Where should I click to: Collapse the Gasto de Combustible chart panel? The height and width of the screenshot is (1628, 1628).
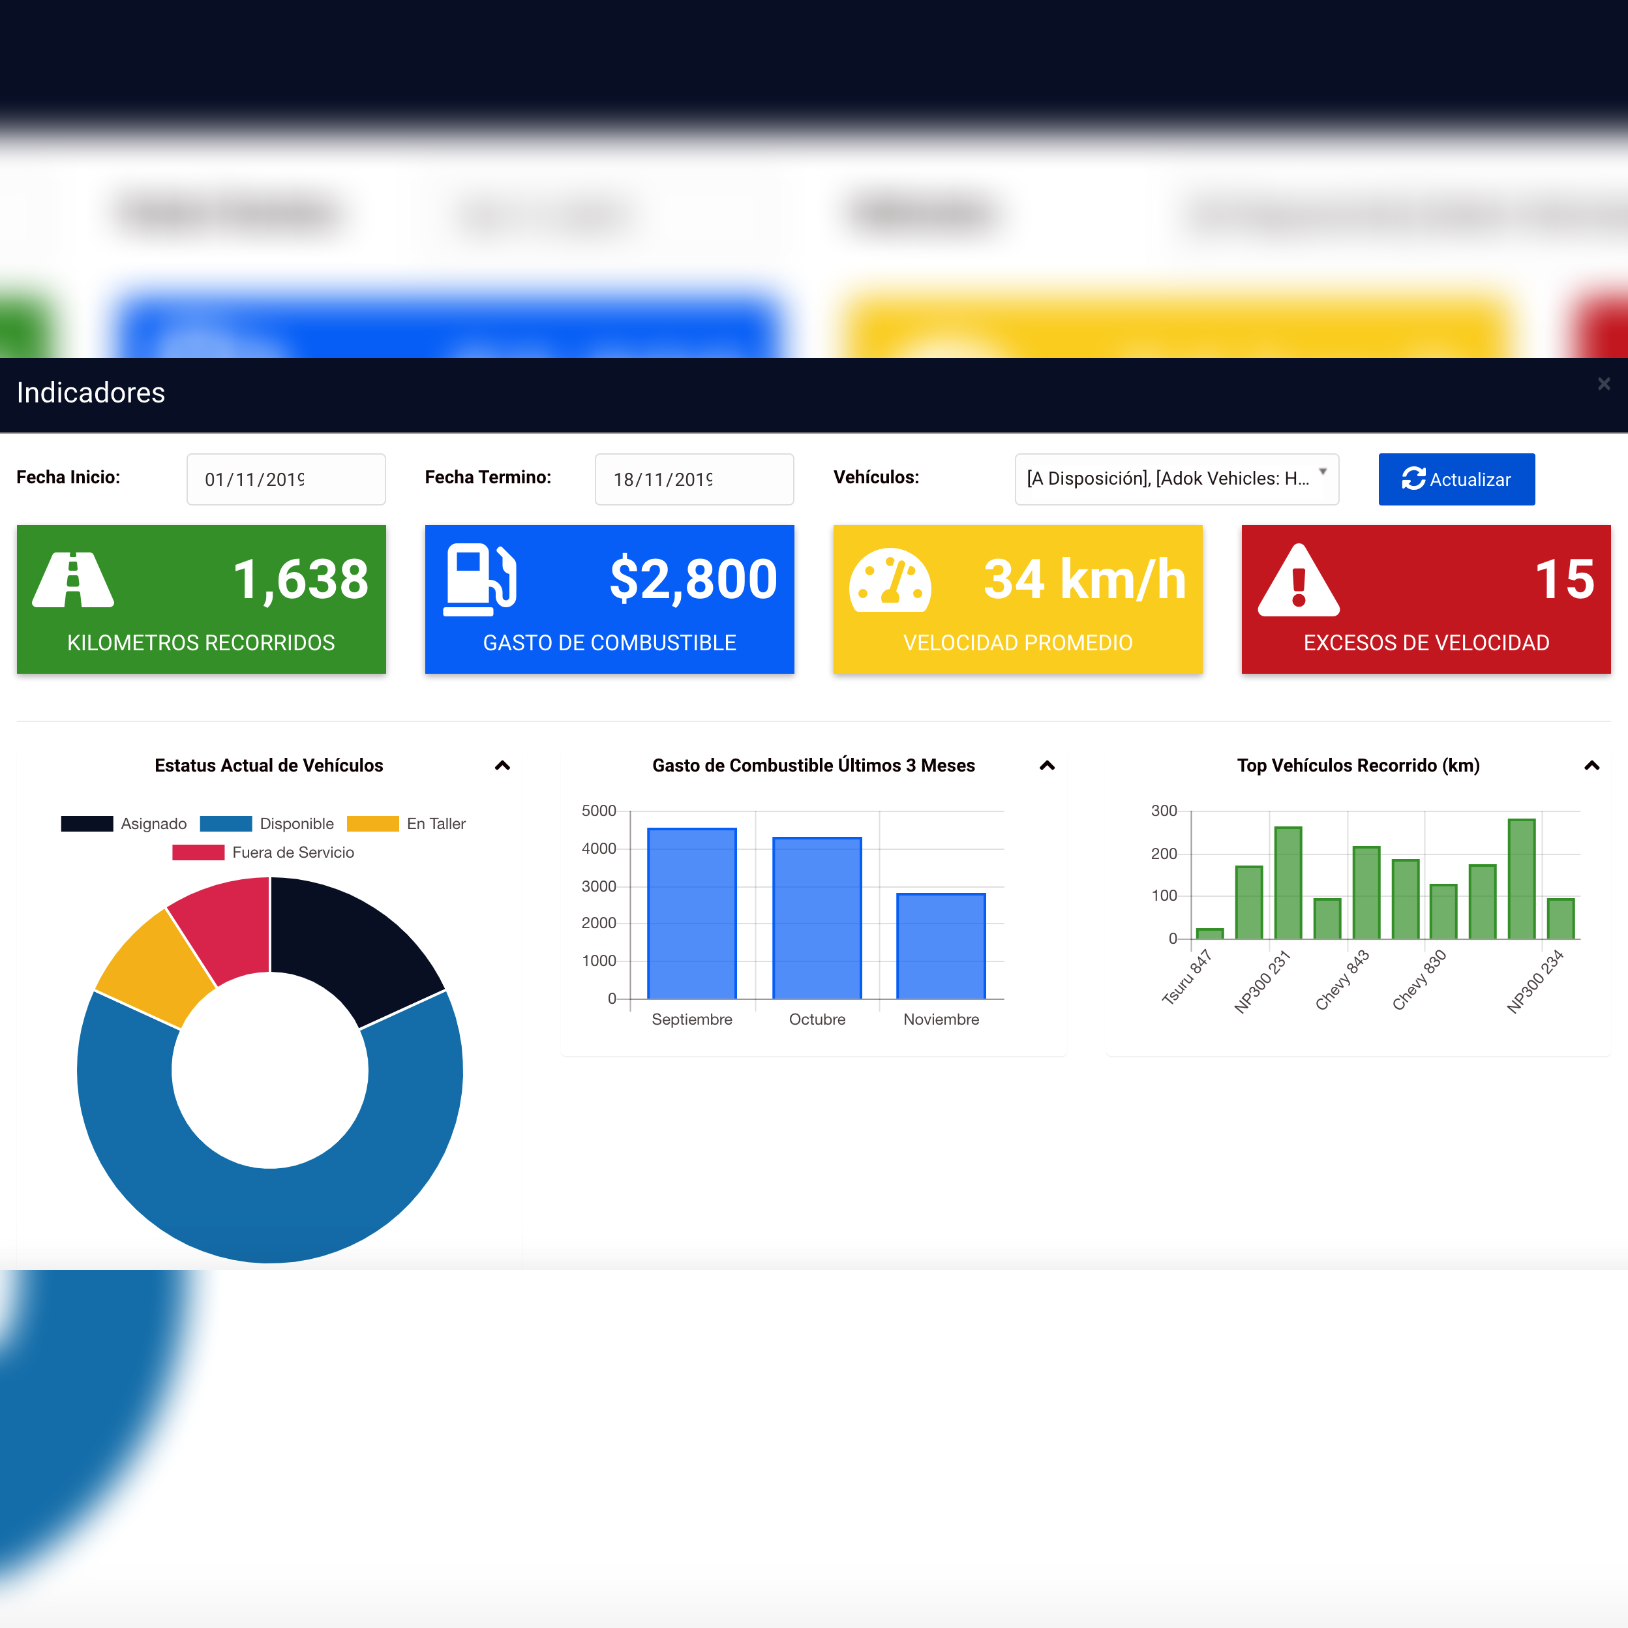(1047, 765)
